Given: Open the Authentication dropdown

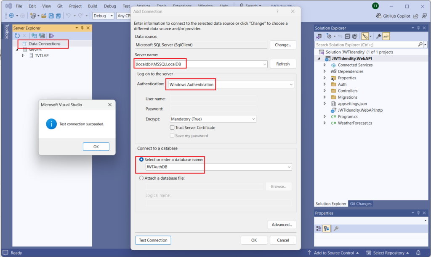Looking at the screenshot, I should coord(291,84).
